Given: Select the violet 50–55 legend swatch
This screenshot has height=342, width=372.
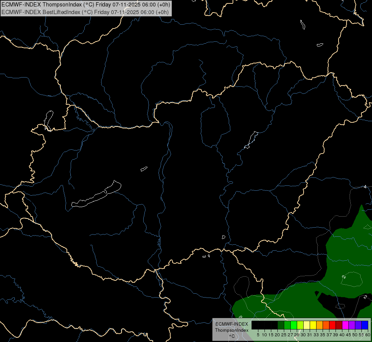Looking at the screenshot, I should coord(358,325).
